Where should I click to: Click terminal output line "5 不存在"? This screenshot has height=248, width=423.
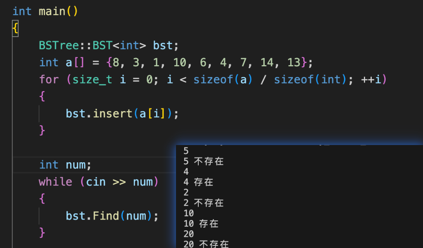pyautogui.click(x=203, y=161)
